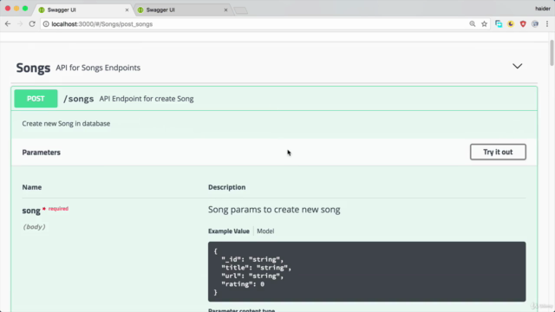Select the Example Value tab
This screenshot has width=555, height=312.
[229, 231]
